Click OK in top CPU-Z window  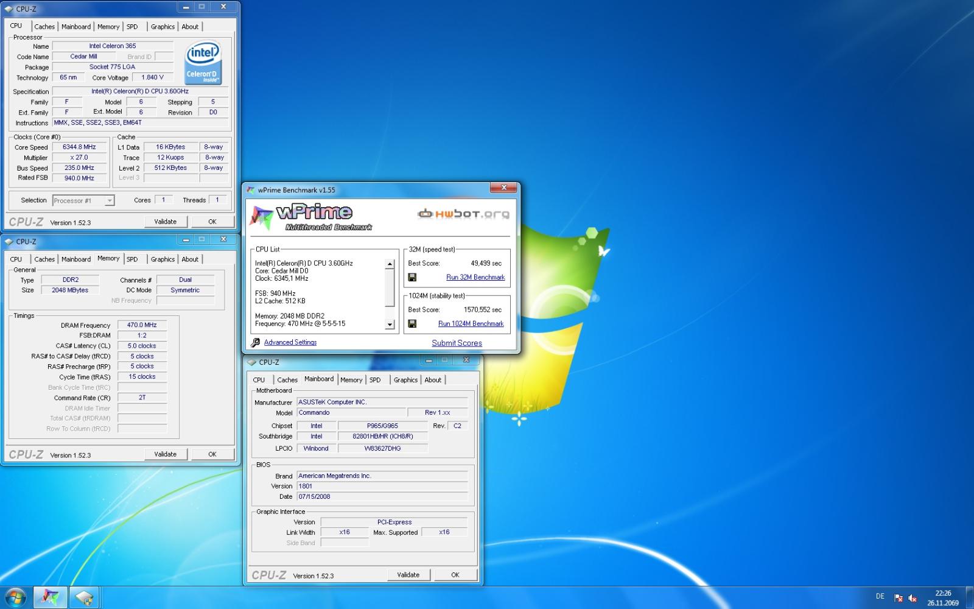212,222
